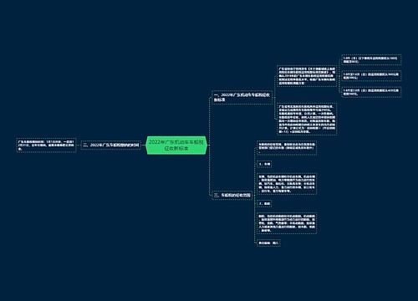This screenshot has height=301, width=418.
Task: Select the 1.0升(含)以下 tax rate leaf node
Action: tap(371, 59)
